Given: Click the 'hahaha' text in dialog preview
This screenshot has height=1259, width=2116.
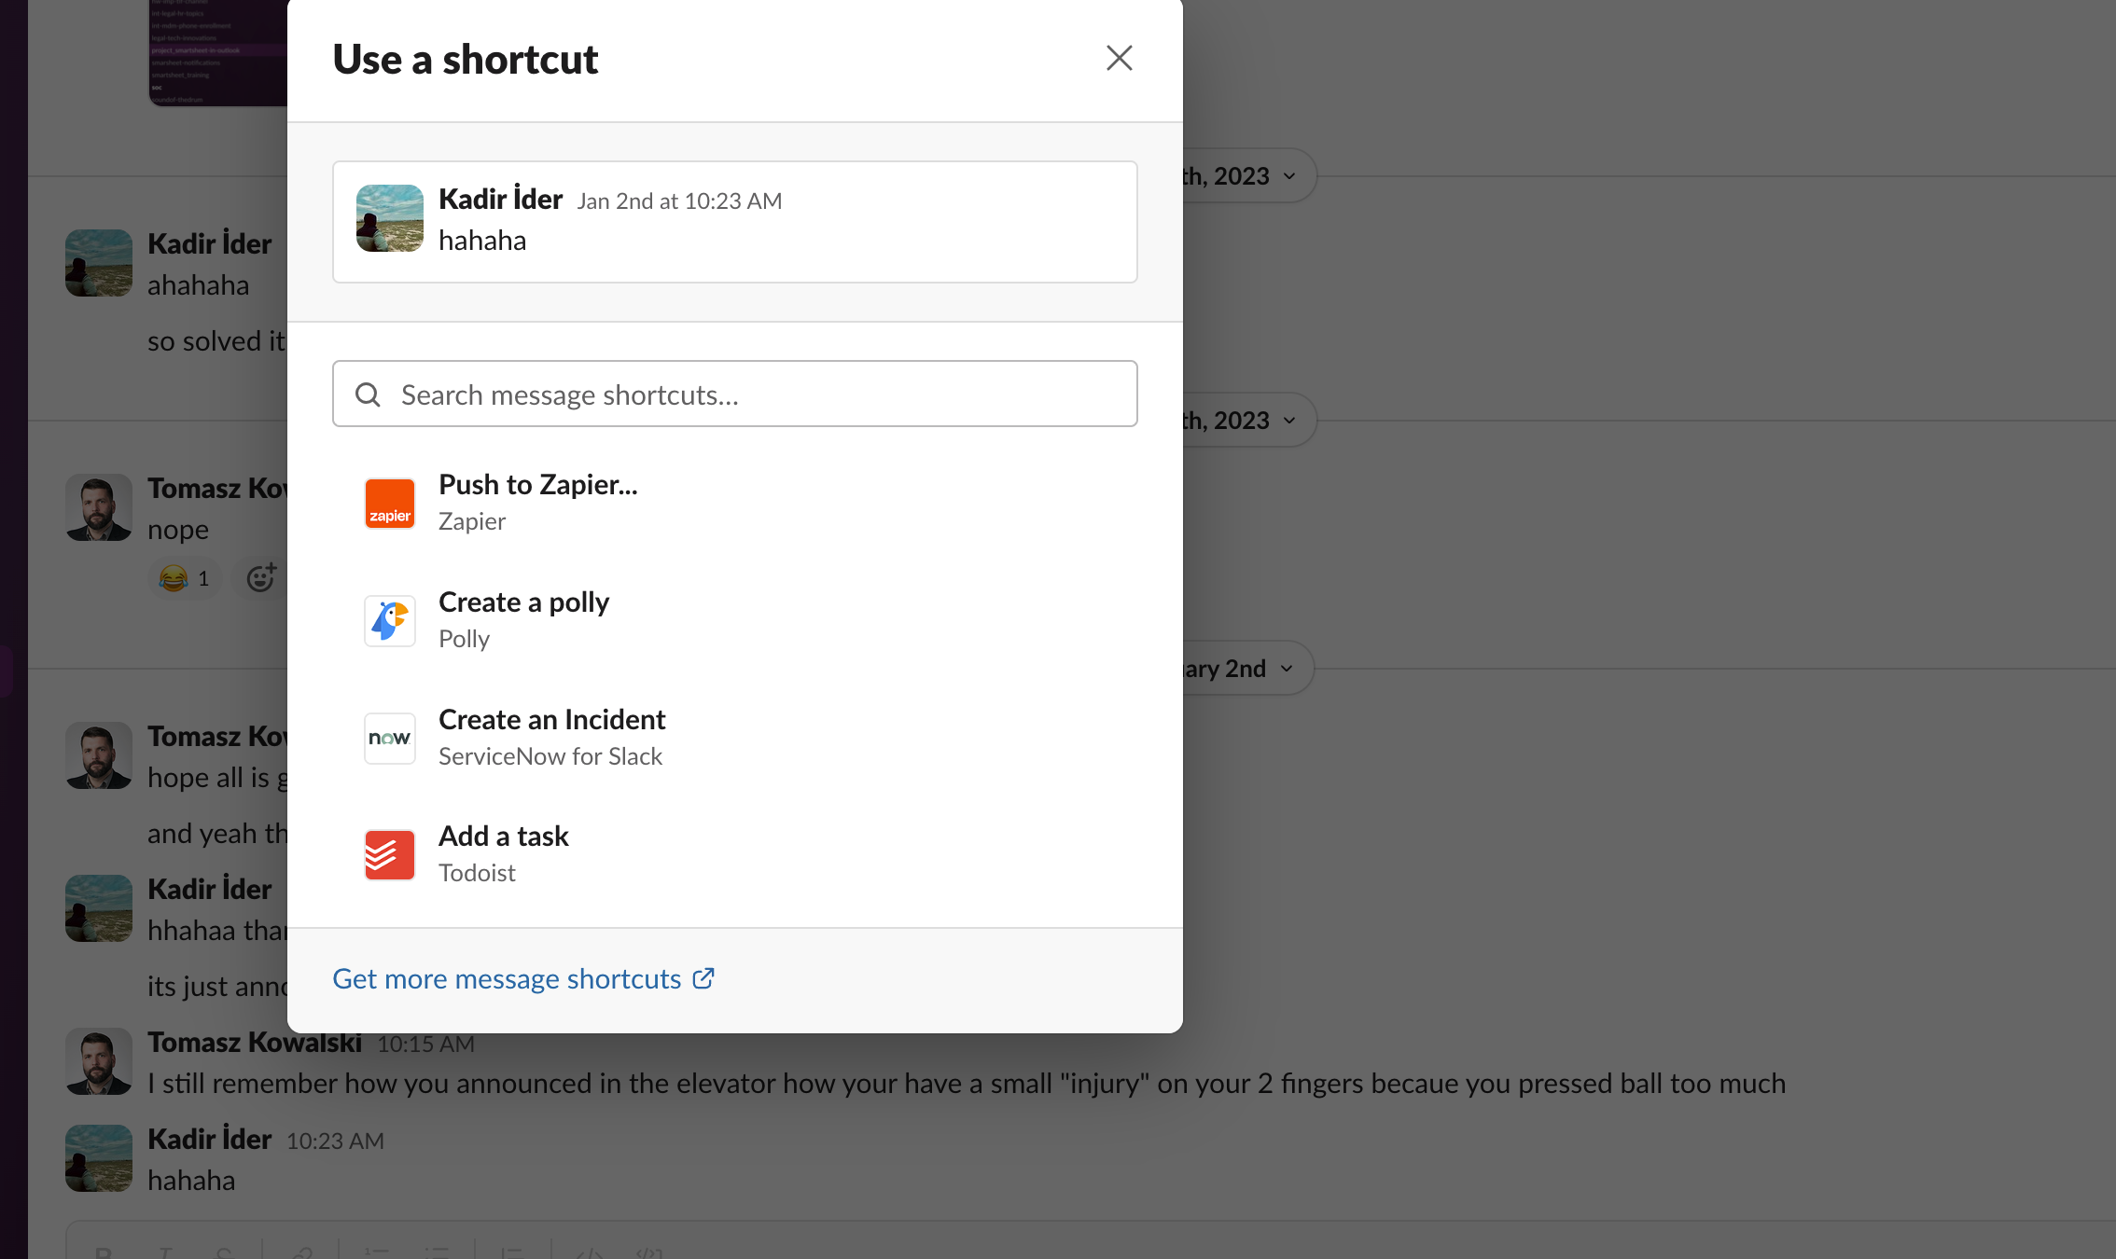Looking at the screenshot, I should click(x=482, y=241).
